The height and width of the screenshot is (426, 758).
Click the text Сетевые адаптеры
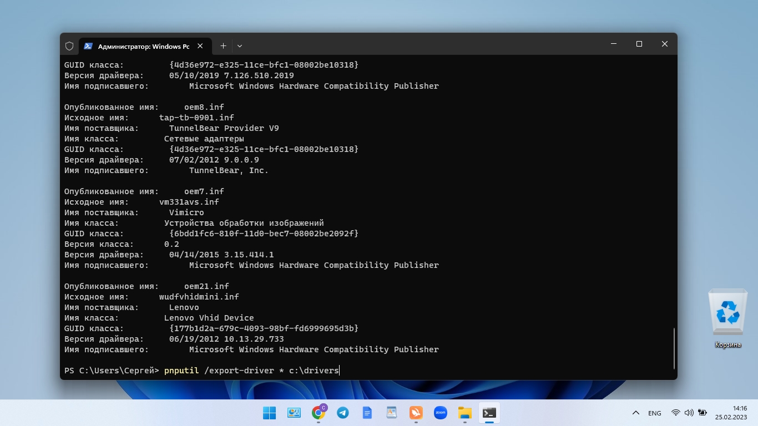pos(204,139)
